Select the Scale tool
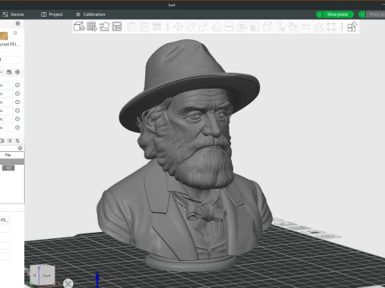 (x=204, y=27)
